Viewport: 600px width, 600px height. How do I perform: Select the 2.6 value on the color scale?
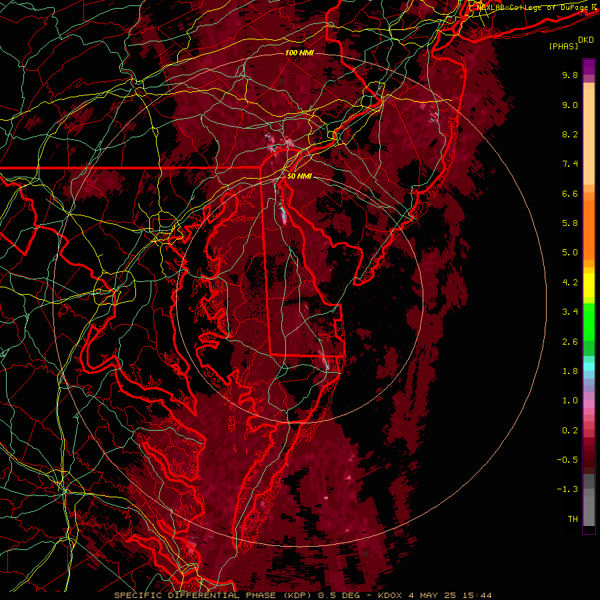click(x=570, y=342)
